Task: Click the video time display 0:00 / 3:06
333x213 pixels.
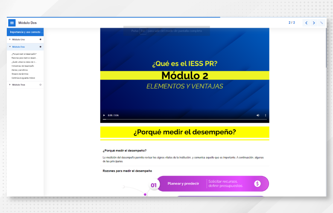Action: pos(113,115)
